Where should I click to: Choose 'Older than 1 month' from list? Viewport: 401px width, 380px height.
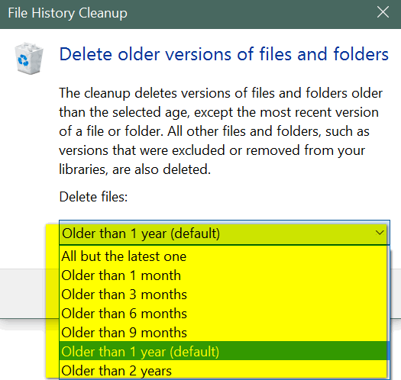[x=224, y=275]
